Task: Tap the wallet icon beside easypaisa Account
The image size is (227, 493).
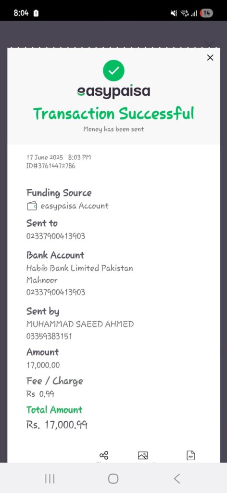Action: 32,206
